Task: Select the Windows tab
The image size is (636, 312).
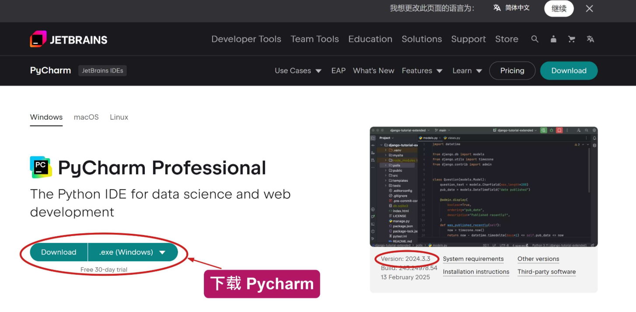Action: pyautogui.click(x=46, y=118)
